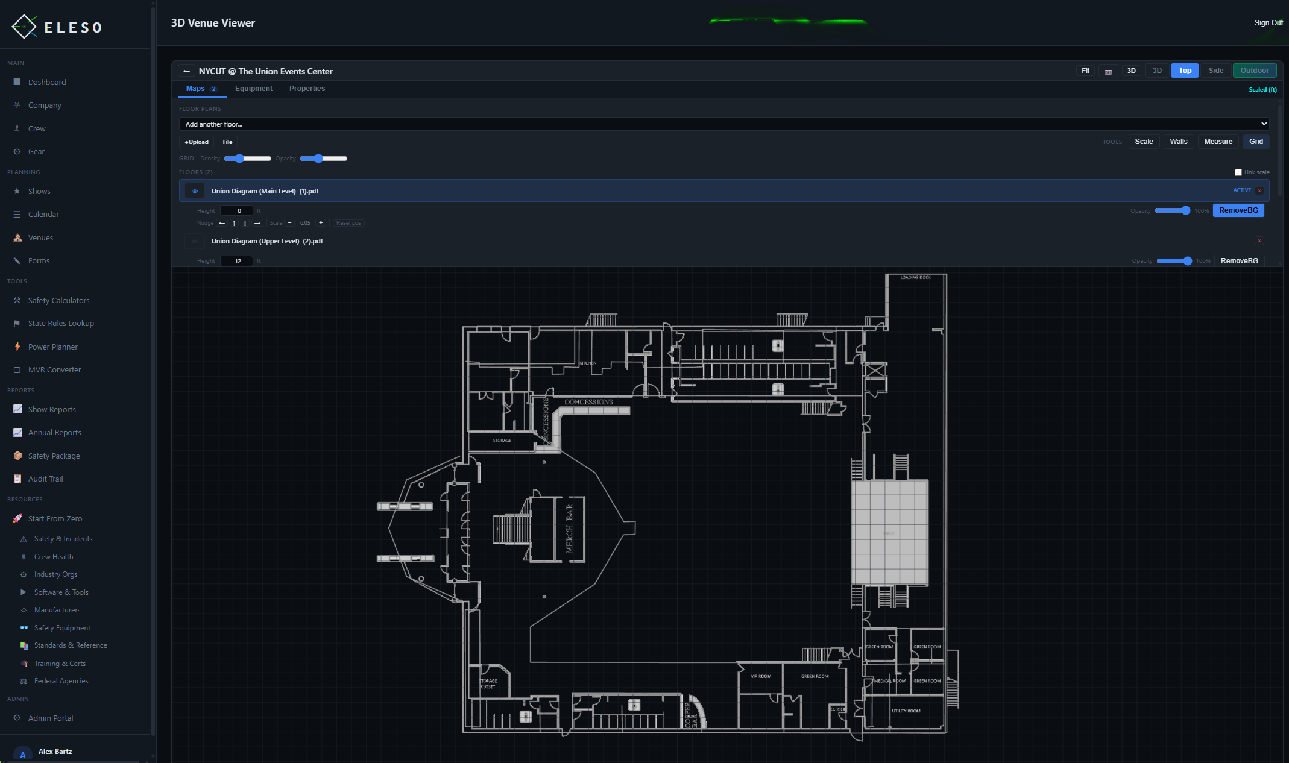
Task: Select the Crew icon in the sidebar
Action: (x=17, y=128)
